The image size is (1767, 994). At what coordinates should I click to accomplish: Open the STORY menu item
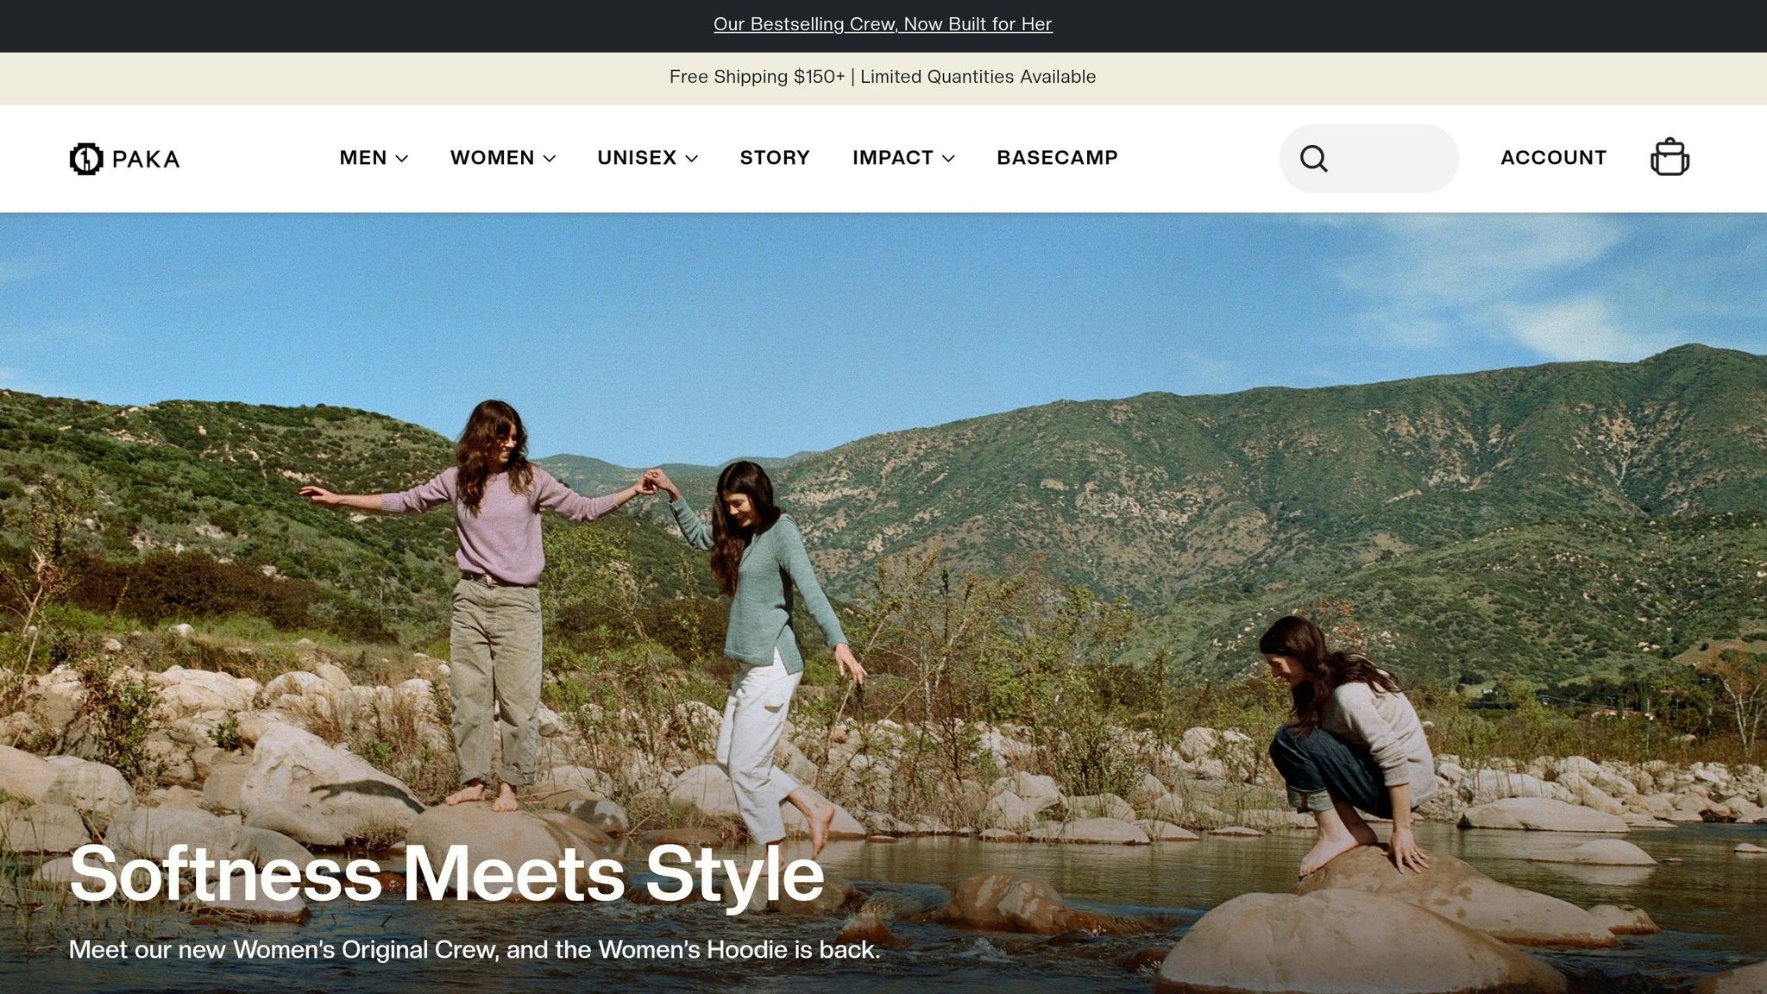click(x=775, y=158)
